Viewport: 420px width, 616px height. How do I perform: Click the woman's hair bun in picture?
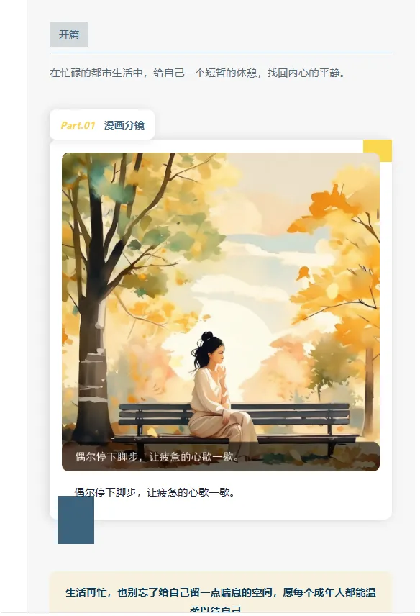point(207,336)
